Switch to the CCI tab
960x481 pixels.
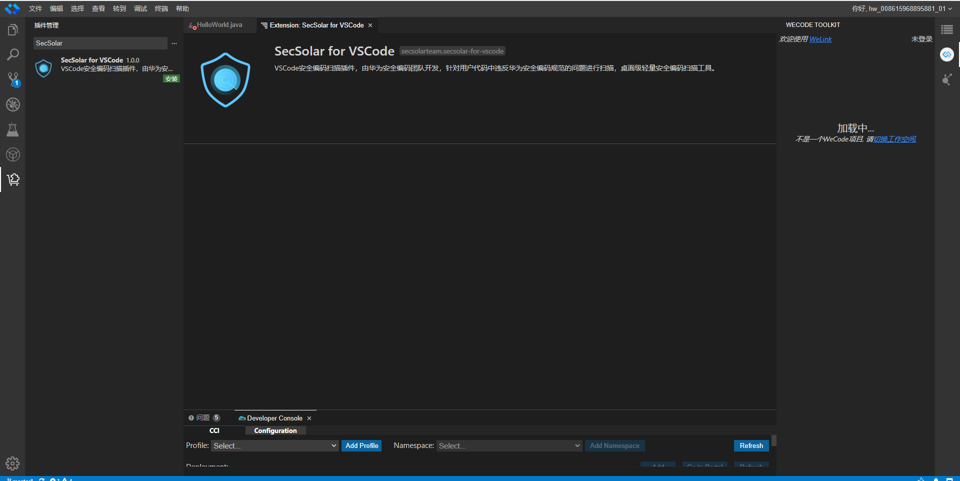point(214,430)
